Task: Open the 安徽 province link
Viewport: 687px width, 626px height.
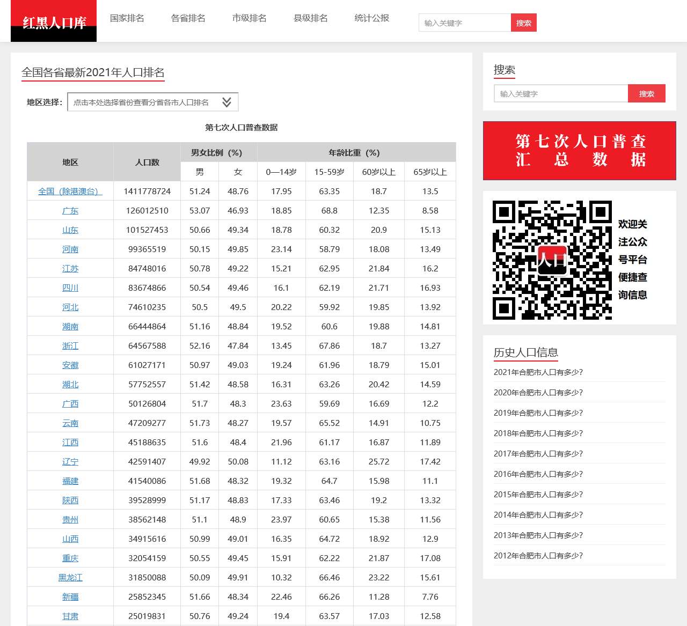Action: pos(70,365)
